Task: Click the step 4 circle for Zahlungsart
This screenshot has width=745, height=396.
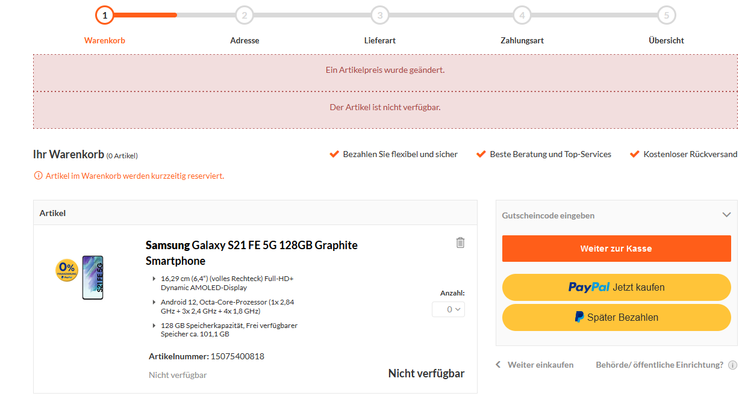Action: (522, 15)
